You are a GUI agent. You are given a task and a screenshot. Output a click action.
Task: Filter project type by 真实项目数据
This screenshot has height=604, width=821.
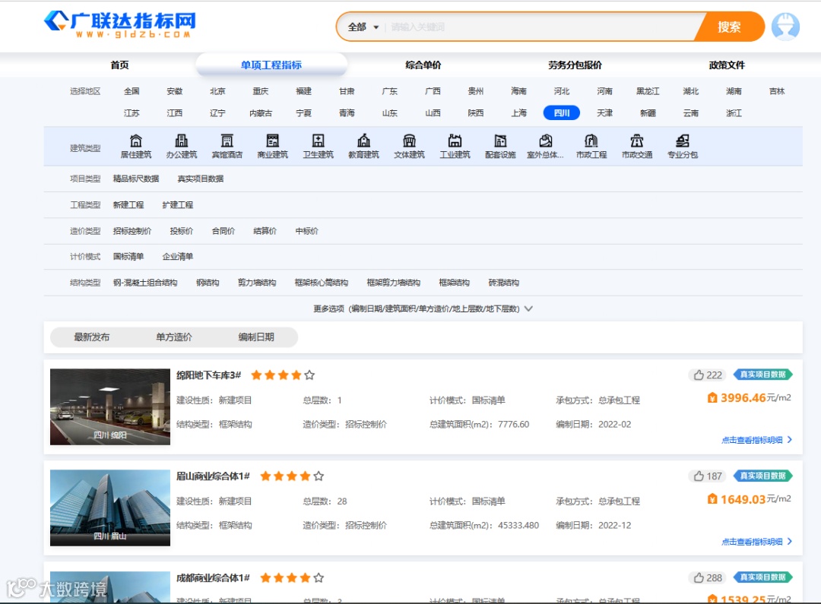tap(201, 179)
